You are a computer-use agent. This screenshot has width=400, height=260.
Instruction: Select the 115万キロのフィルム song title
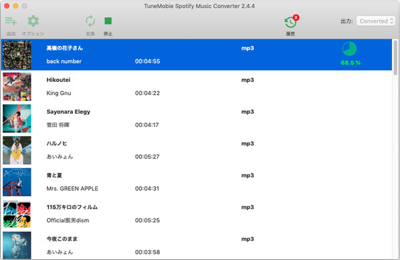click(72, 207)
